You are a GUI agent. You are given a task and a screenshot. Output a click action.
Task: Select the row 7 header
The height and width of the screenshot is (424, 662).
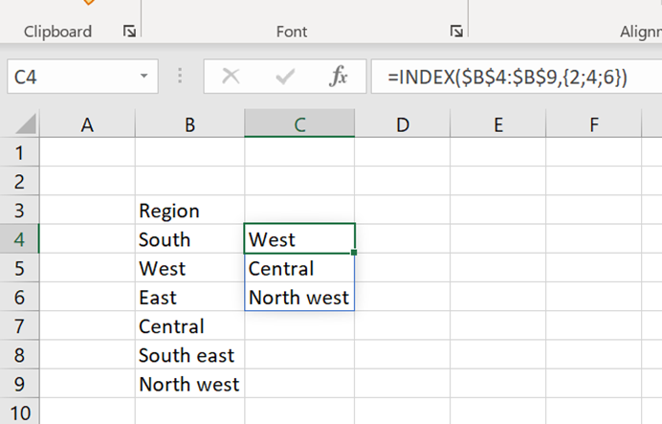click(19, 326)
